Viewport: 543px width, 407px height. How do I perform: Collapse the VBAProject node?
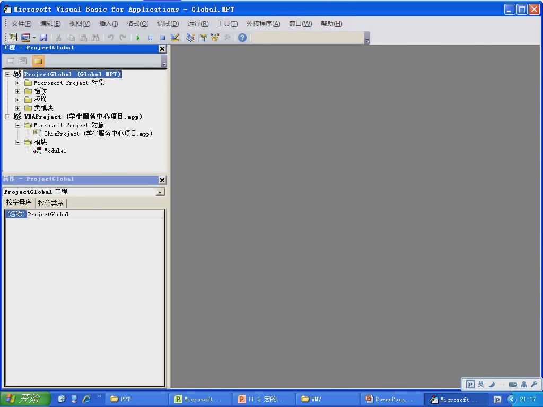7,117
